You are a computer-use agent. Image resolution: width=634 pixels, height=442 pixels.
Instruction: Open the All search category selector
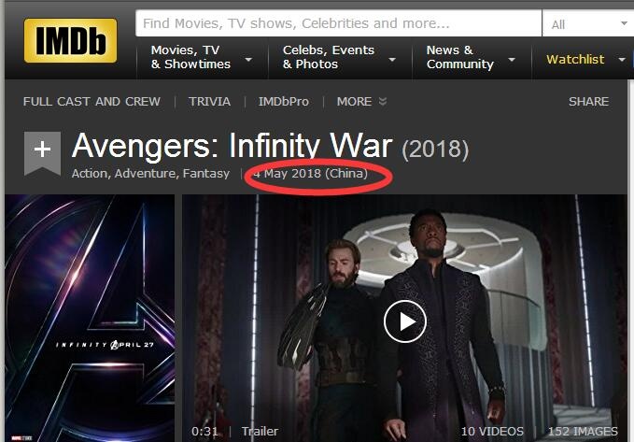click(x=588, y=24)
